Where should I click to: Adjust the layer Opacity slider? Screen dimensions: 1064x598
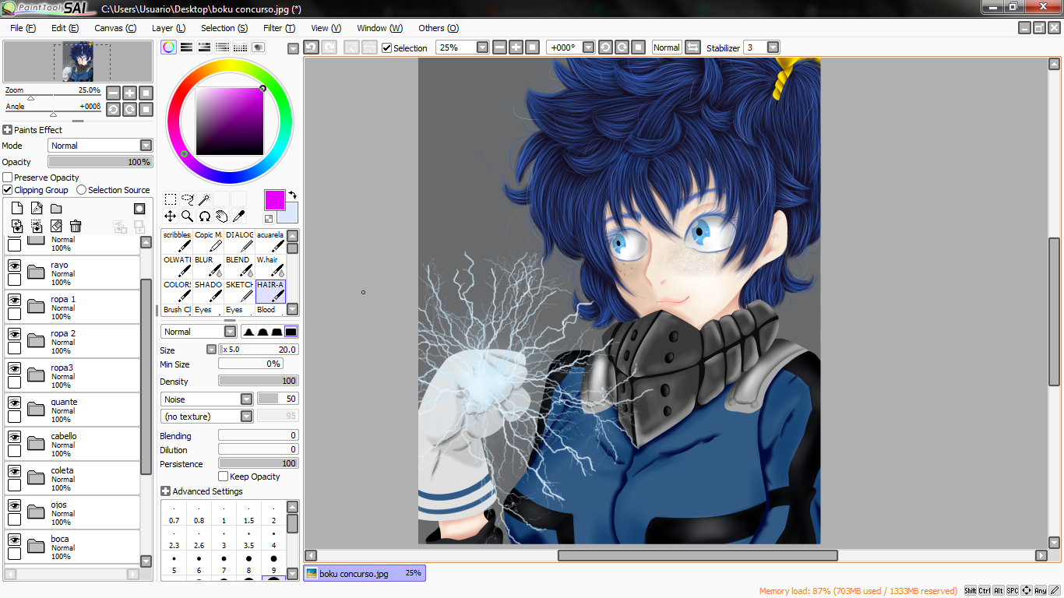point(100,162)
